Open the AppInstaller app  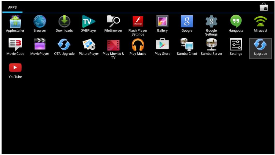15,23
